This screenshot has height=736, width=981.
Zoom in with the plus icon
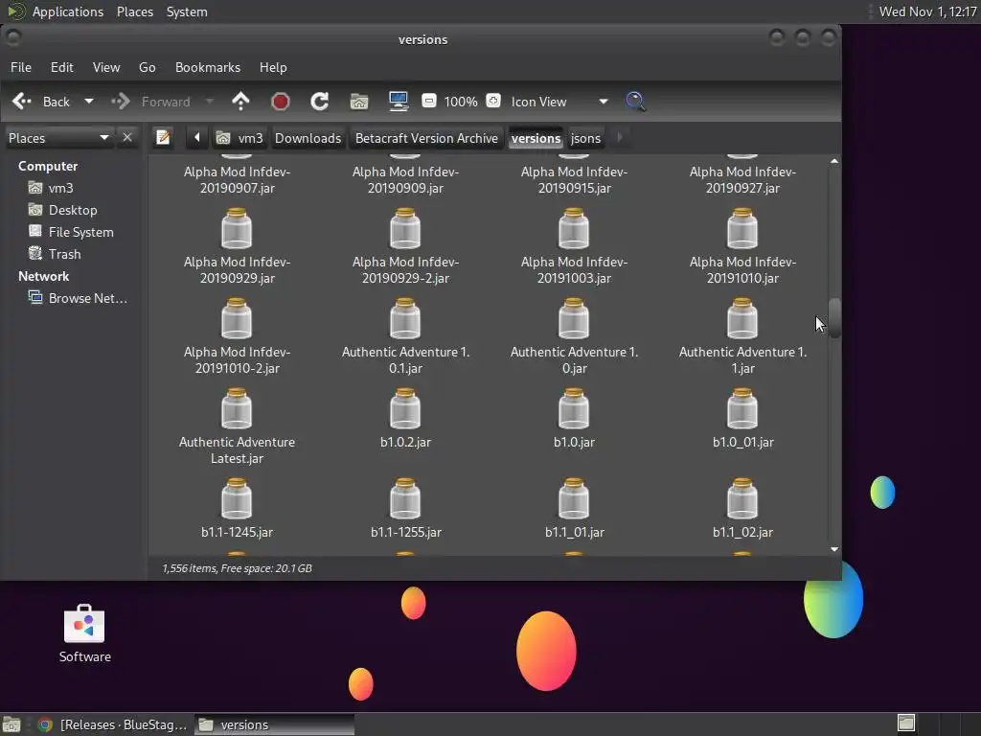[x=493, y=101]
